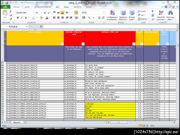The height and width of the screenshot is (135, 180).
Task: Click the paint bucket fill color icon
Action: [x=41, y=18]
